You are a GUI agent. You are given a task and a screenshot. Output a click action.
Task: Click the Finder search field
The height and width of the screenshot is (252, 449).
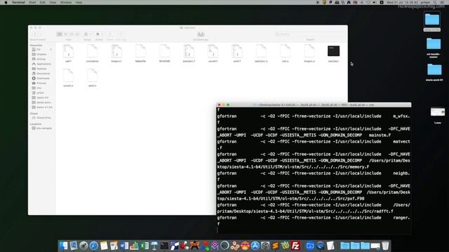(x=310, y=34)
